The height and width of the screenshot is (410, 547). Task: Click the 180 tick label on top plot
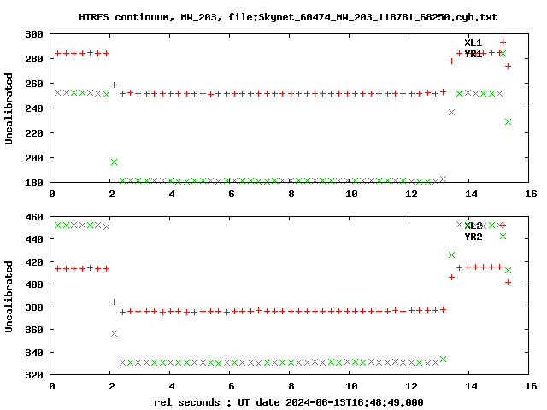point(34,183)
